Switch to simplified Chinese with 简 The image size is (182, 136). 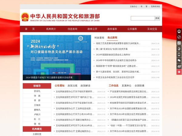[x=141, y=6]
